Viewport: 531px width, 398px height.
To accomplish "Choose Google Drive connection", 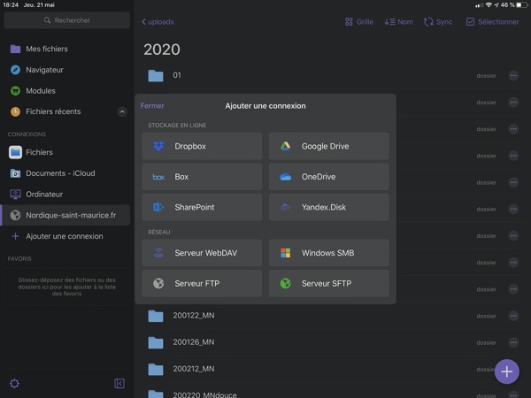I will pyautogui.click(x=328, y=146).
